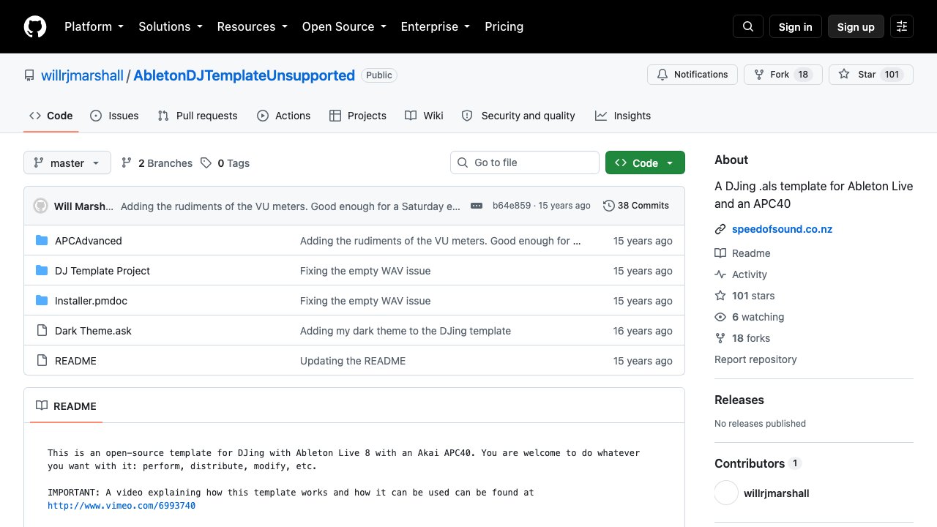
Task: Click the book icon in README header
Action: tap(42, 406)
